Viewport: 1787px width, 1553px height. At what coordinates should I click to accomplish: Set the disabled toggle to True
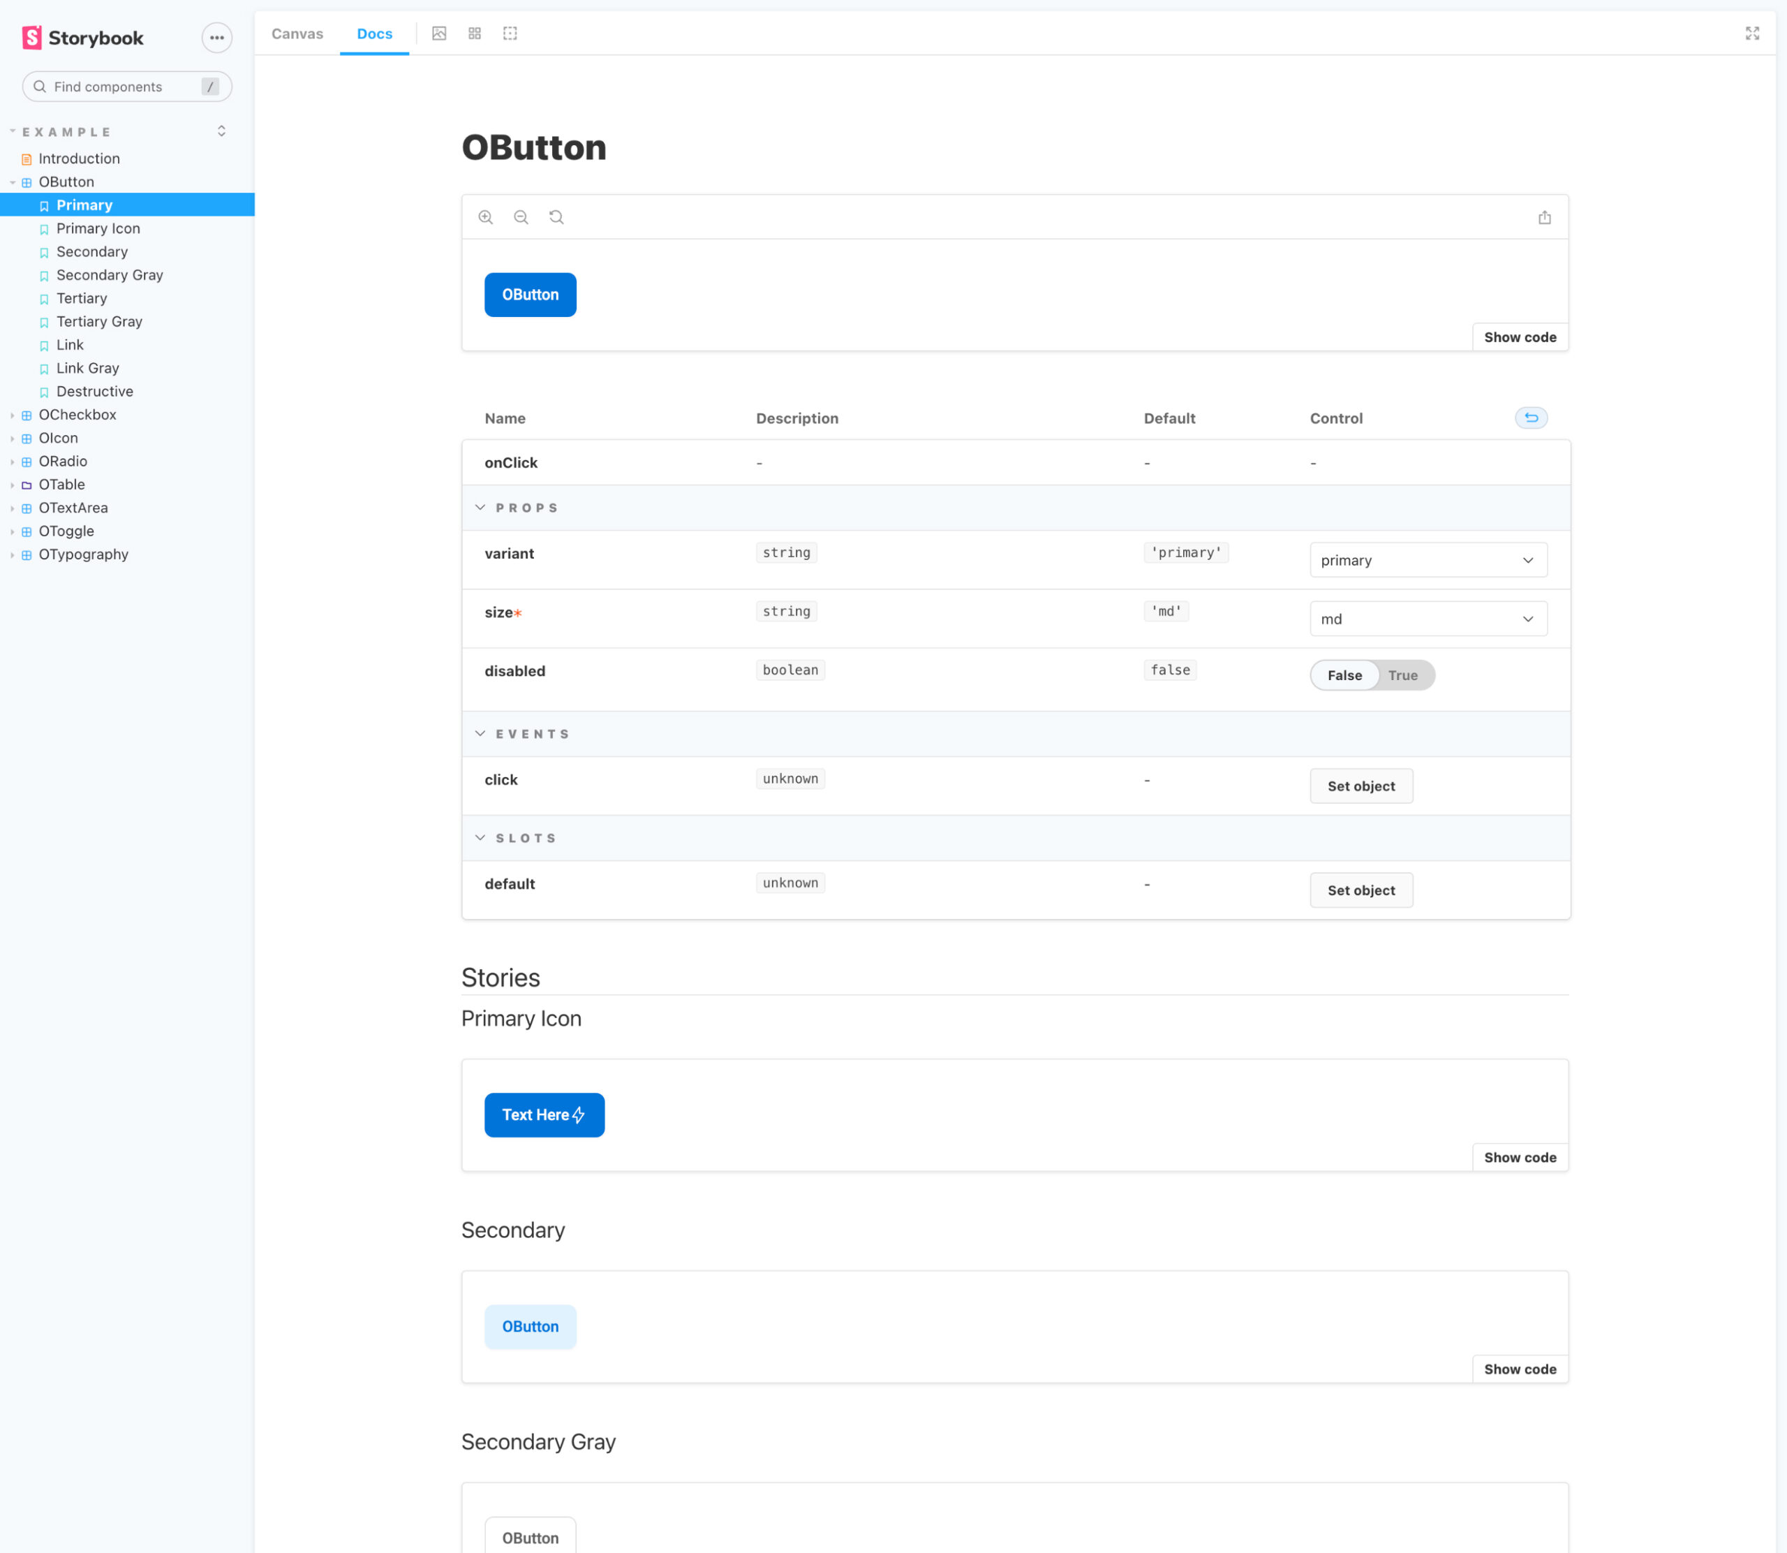click(x=1403, y=676)
